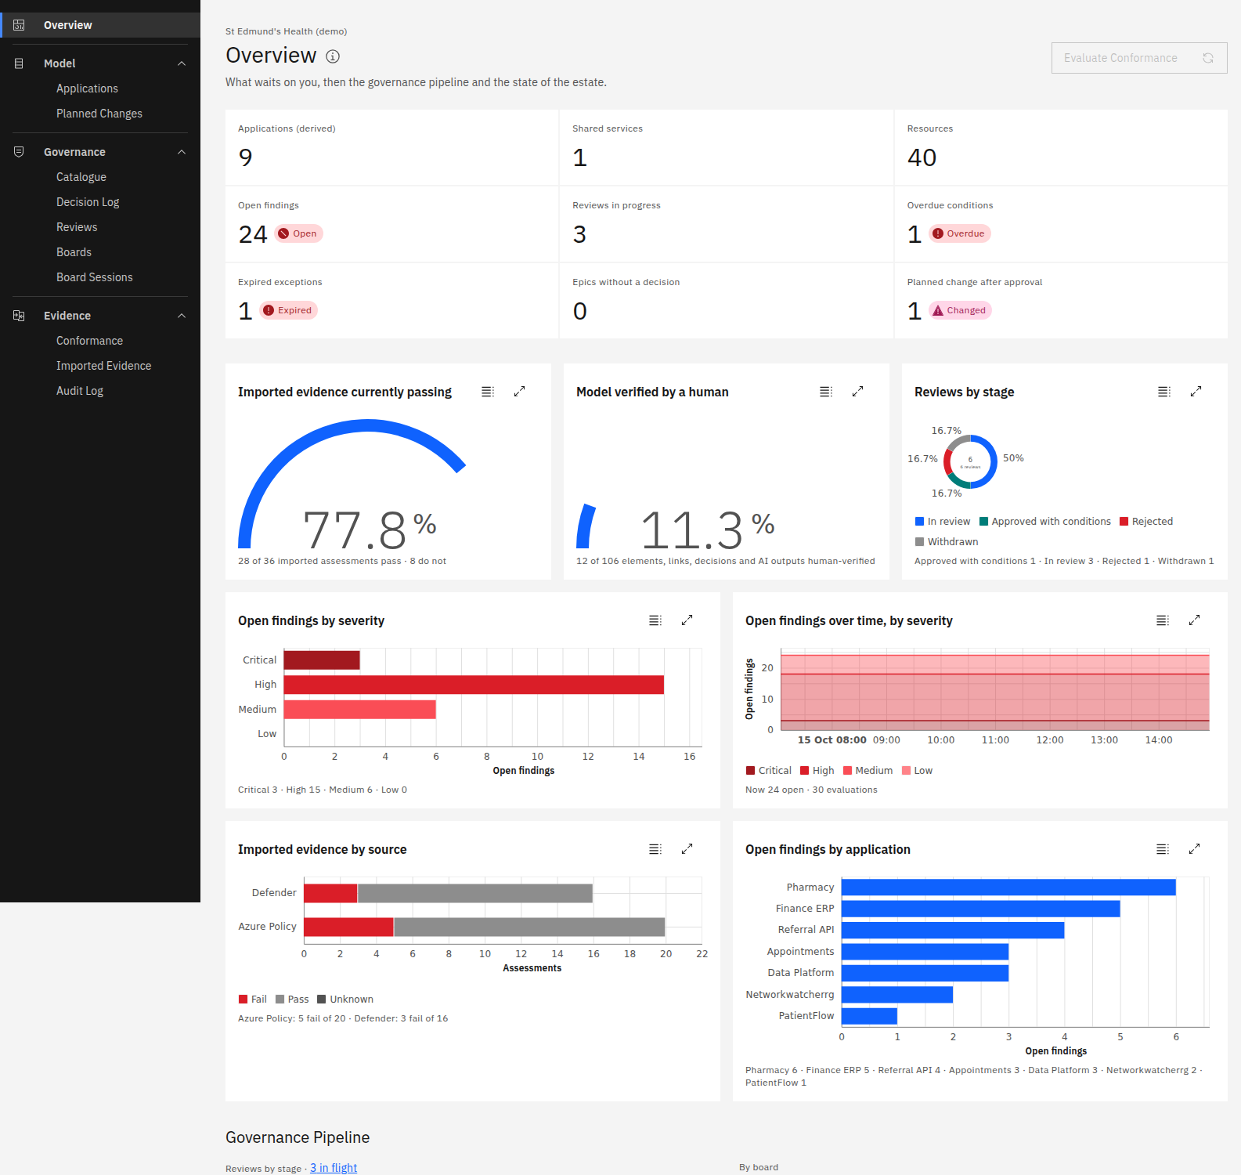Toggle the Fail legend in Imported evidence by source
The height and width of the screenshot is (1175, 1241).
click(253, 1000)
